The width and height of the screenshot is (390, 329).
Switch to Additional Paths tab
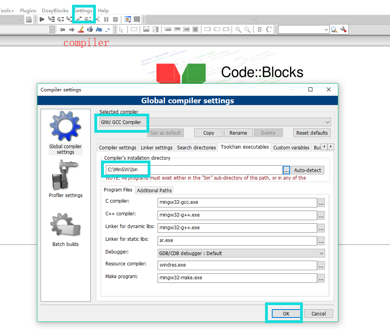click(154, 190)
